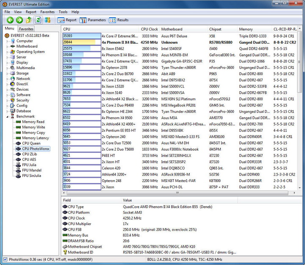
Task: Open the Report menu
Action: [31, 12]
